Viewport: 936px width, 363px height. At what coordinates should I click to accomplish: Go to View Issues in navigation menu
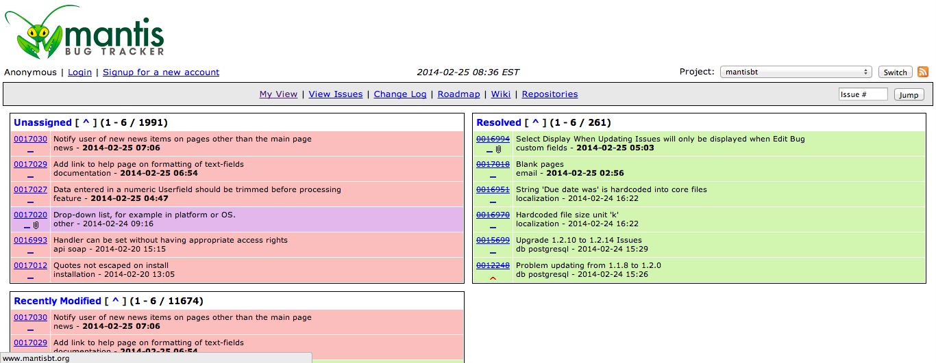pos(336,94)
